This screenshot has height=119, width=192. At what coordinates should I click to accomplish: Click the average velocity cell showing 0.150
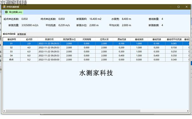174,48
